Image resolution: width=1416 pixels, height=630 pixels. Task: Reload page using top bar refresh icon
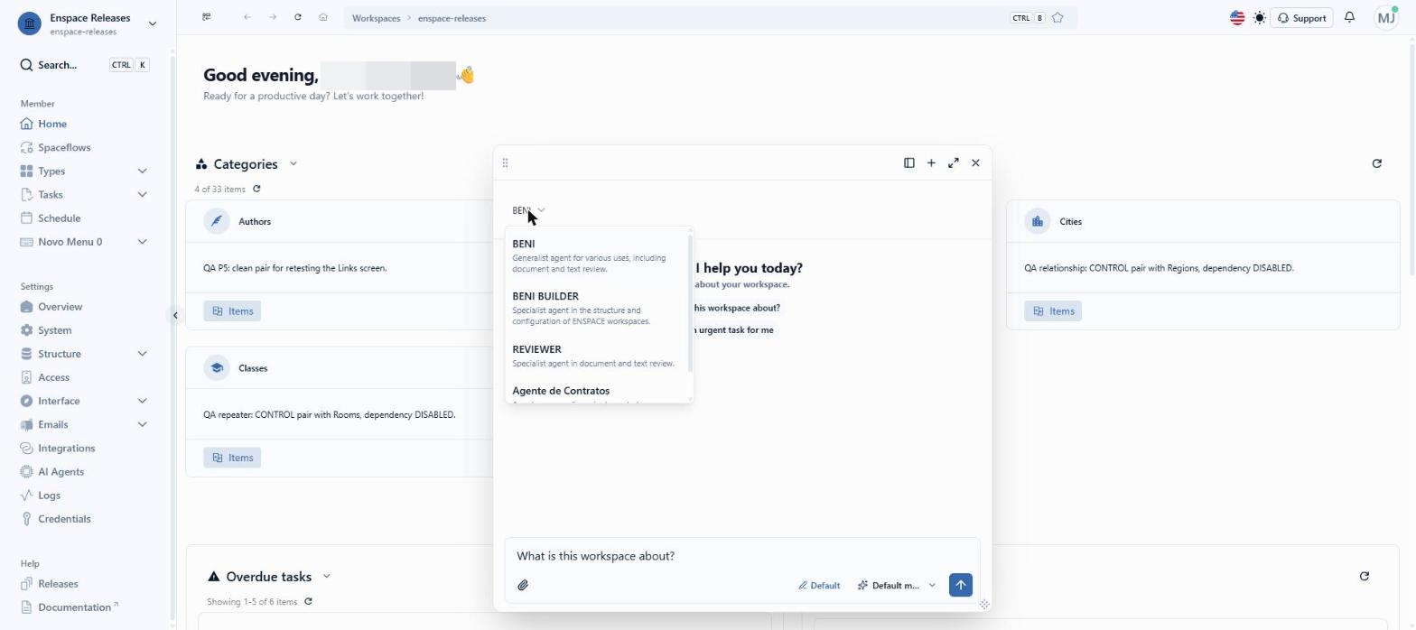point(297,17)
